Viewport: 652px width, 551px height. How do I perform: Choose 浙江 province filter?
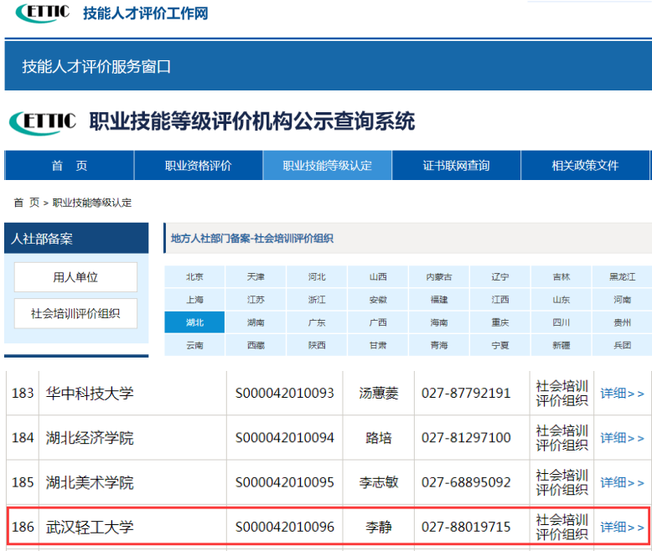click(x=317, y=300)
